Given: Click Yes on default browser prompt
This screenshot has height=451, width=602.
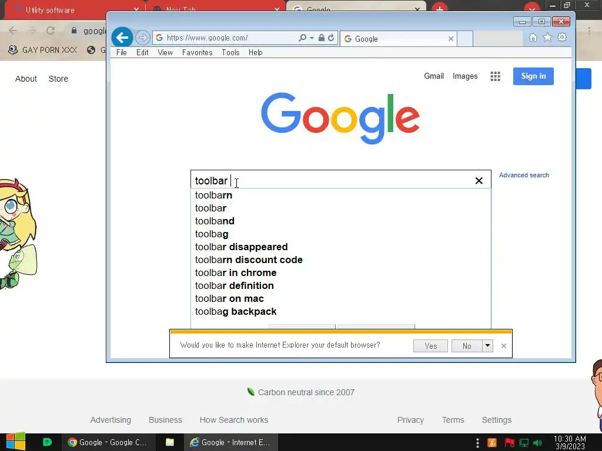Looking at the screenshot, I should [x=430, y=346].
